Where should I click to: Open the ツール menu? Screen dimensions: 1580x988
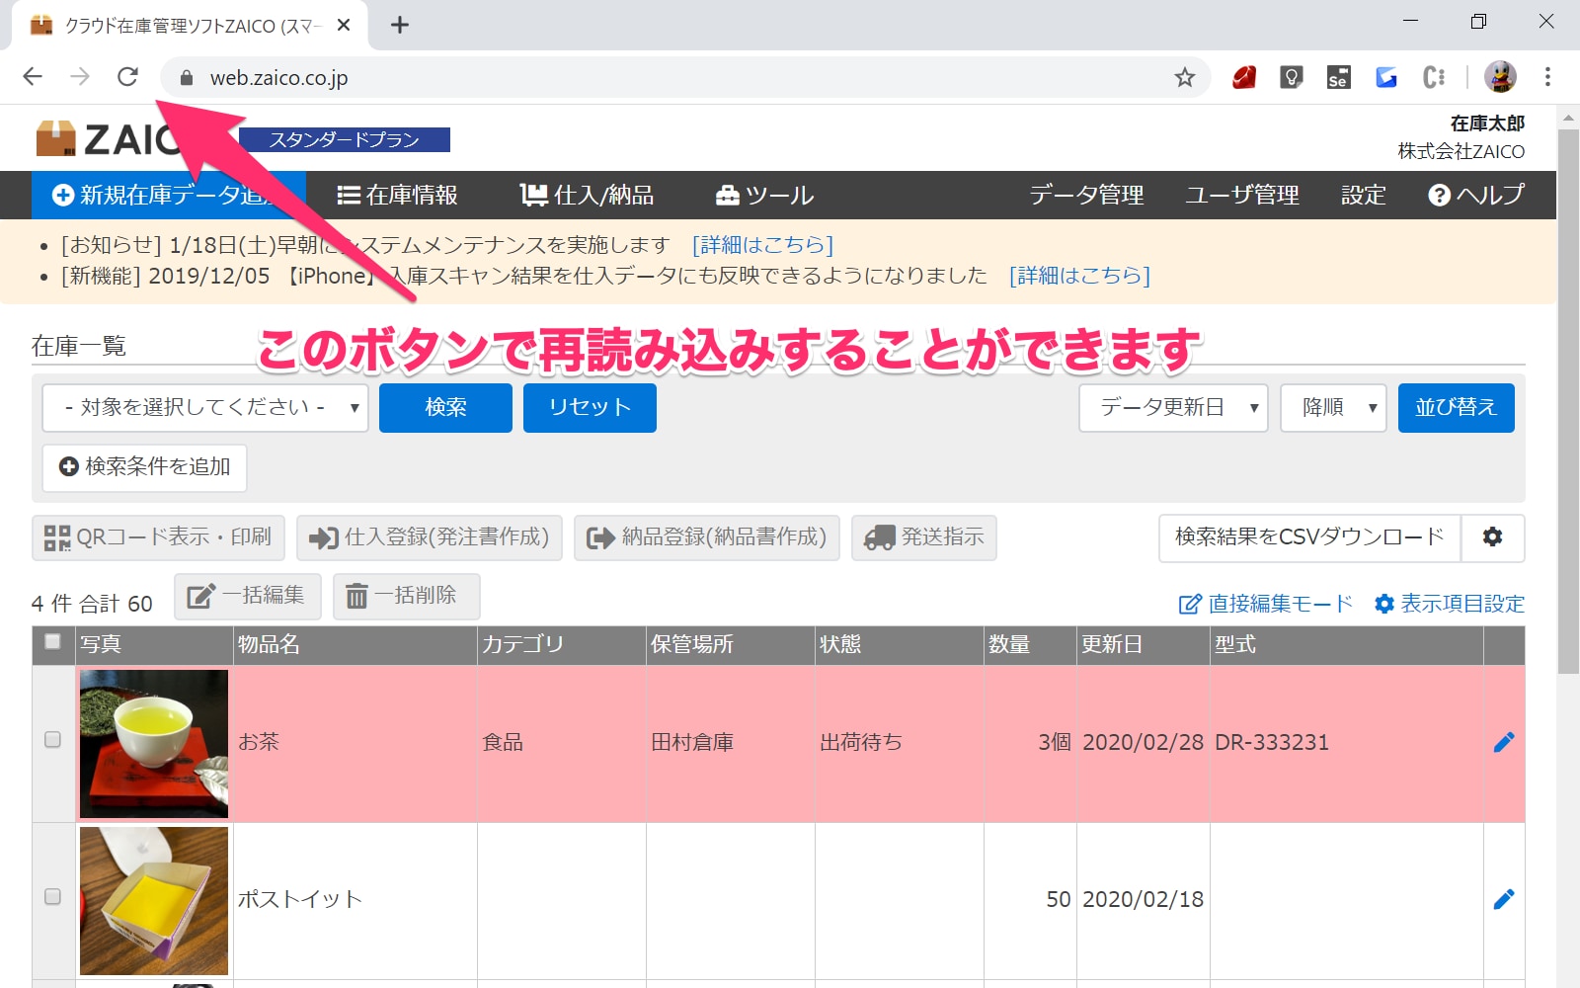[765, 196]
